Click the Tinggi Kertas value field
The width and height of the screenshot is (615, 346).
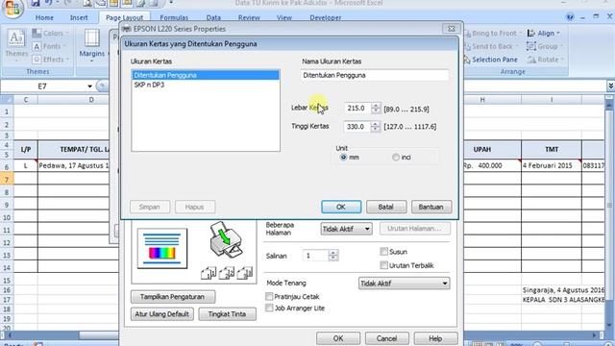(x=357, y=126)
